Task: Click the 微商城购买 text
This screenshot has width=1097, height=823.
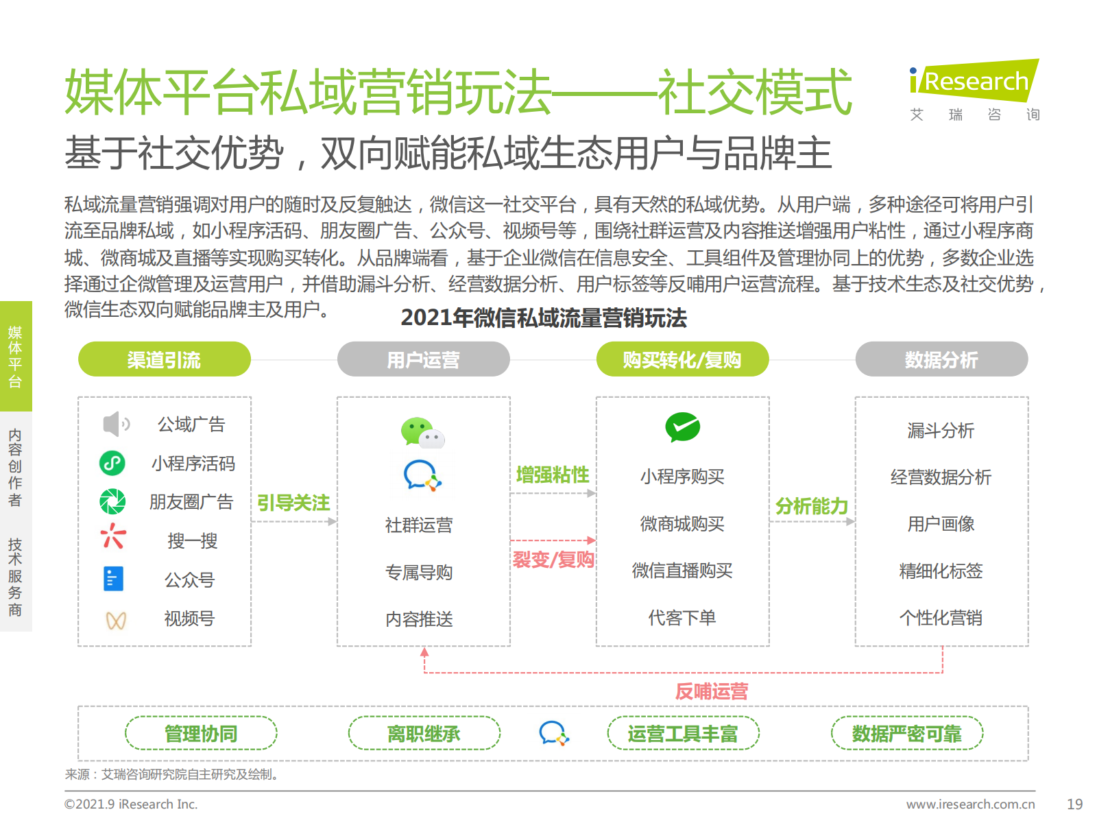Action: pyautogui.click(x=682, y=524)
